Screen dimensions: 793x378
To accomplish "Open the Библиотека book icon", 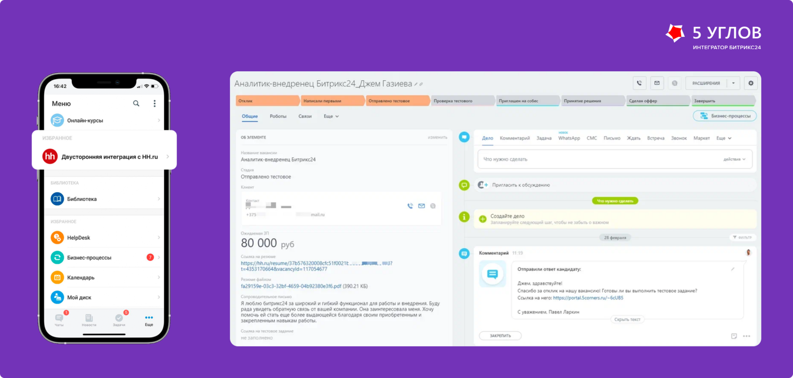I will tap(57, 199).
